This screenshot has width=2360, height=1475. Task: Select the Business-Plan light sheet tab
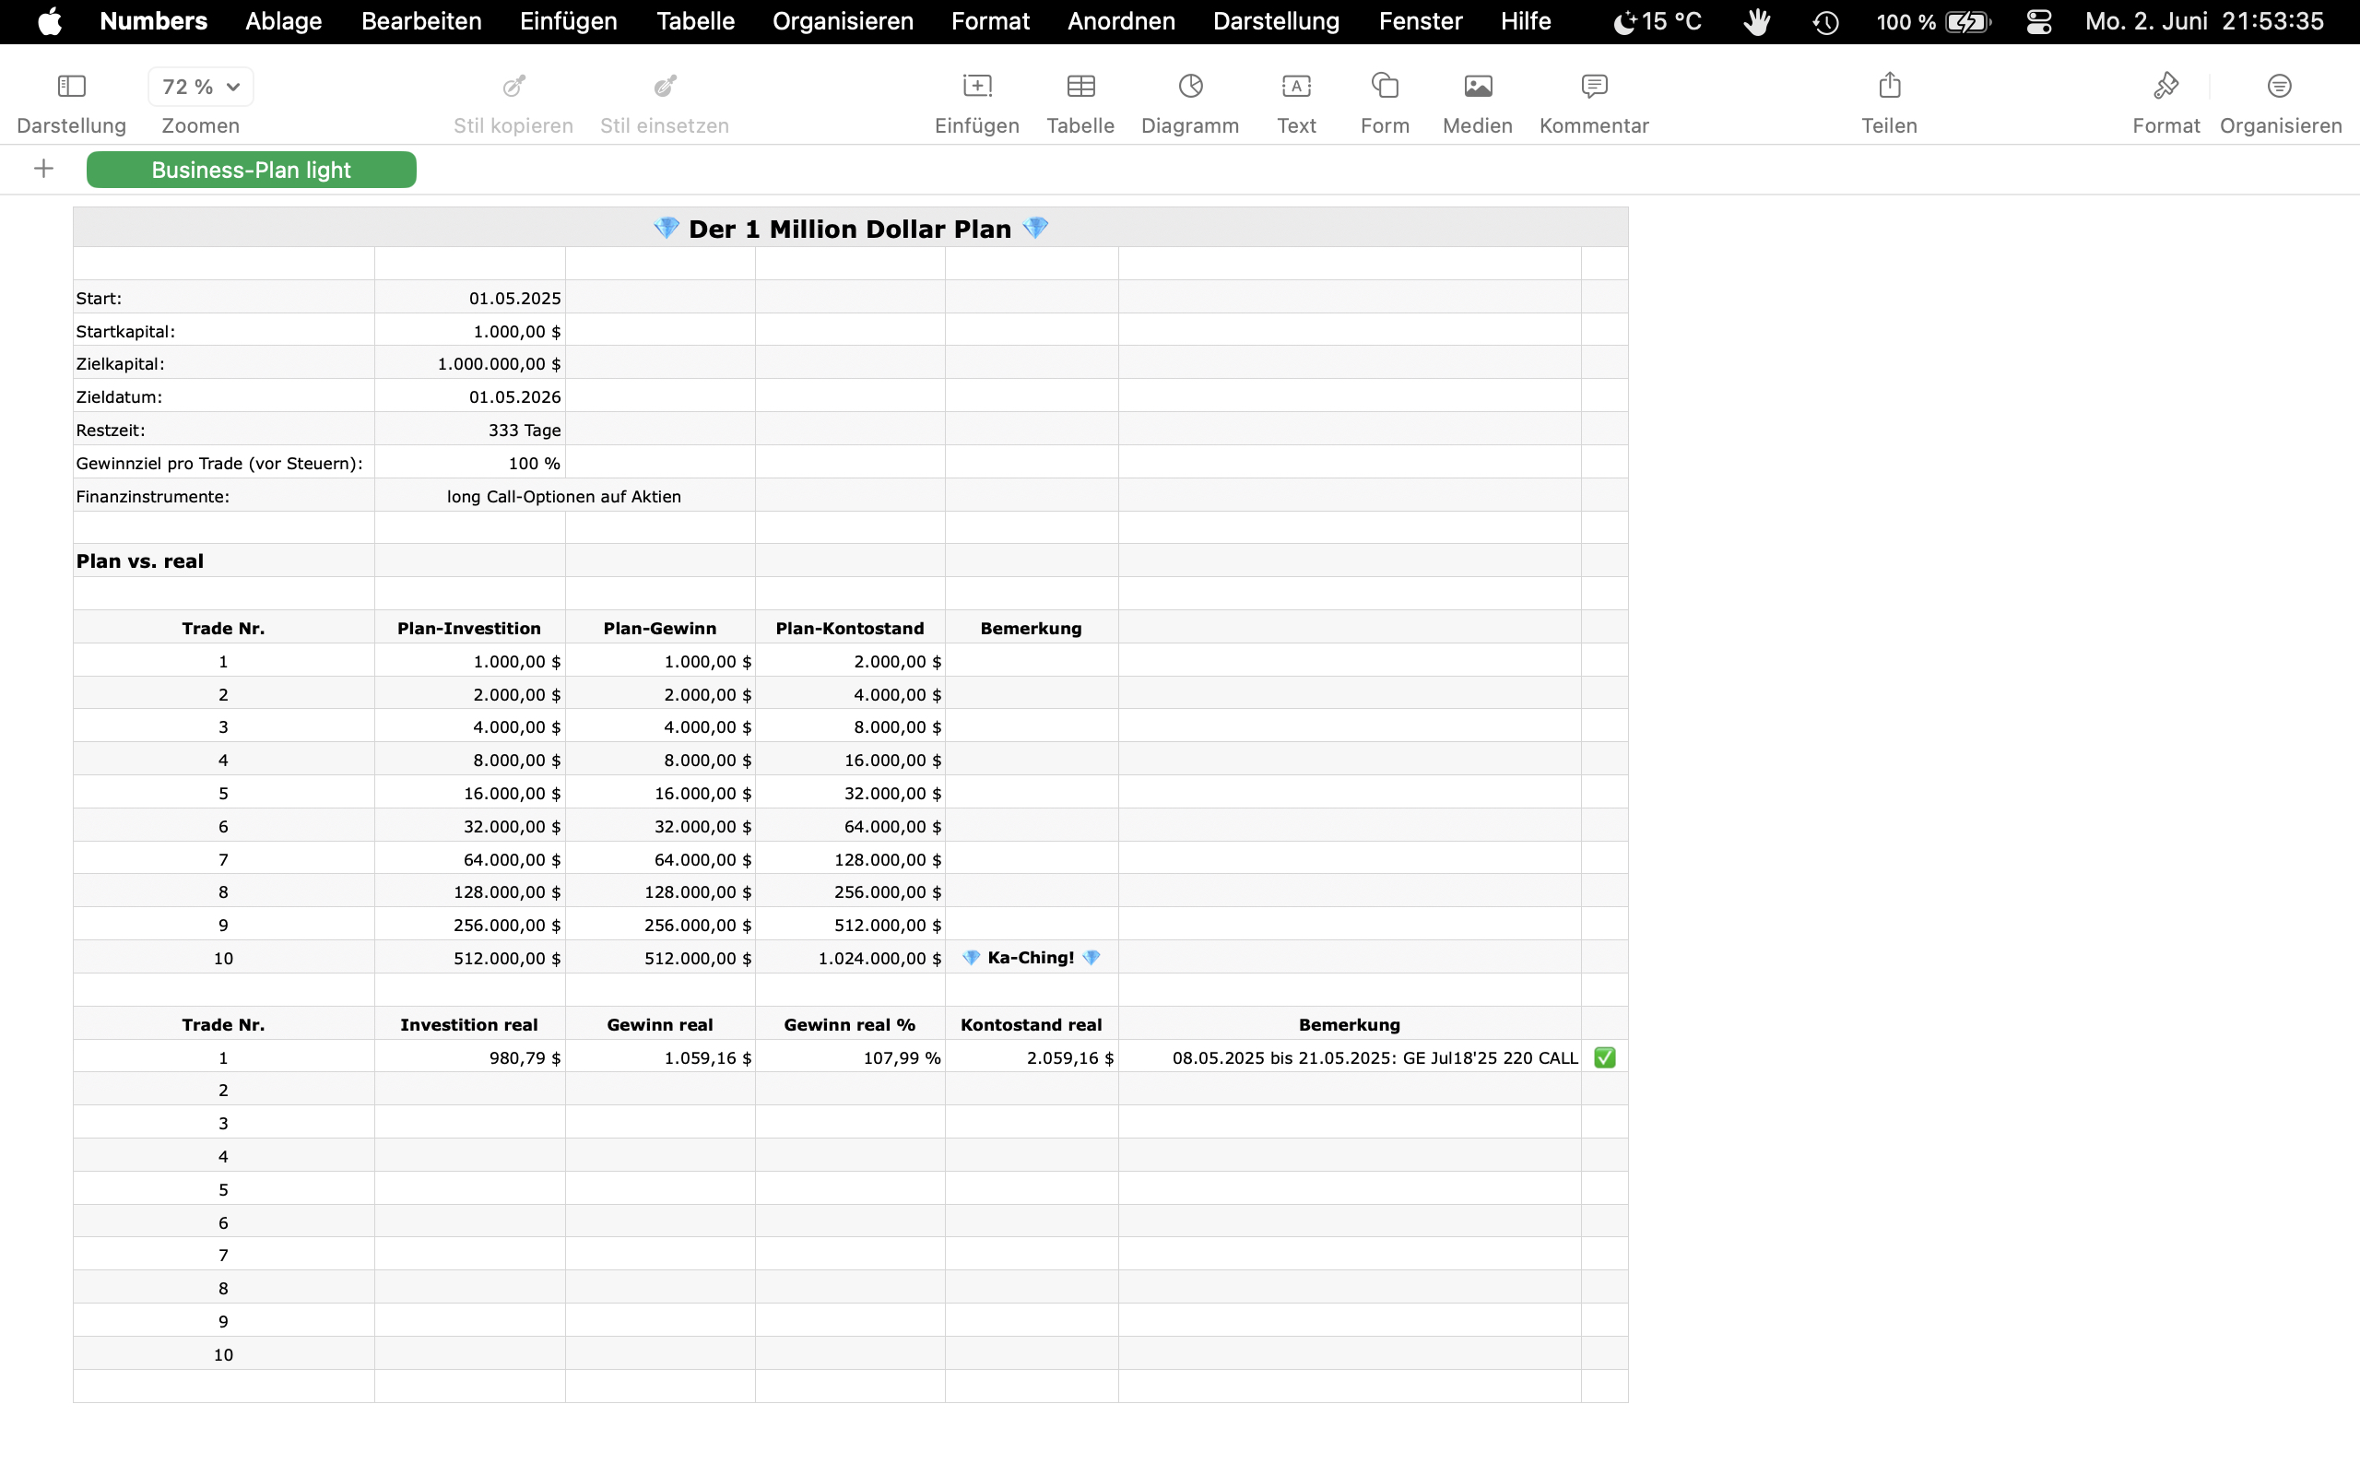pyautogui.click(x=251, y=170)
